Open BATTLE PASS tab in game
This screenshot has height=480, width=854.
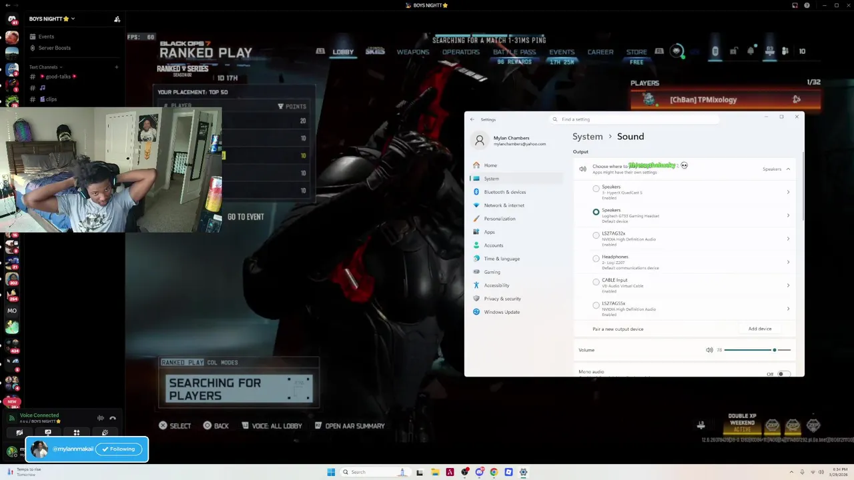514,52
